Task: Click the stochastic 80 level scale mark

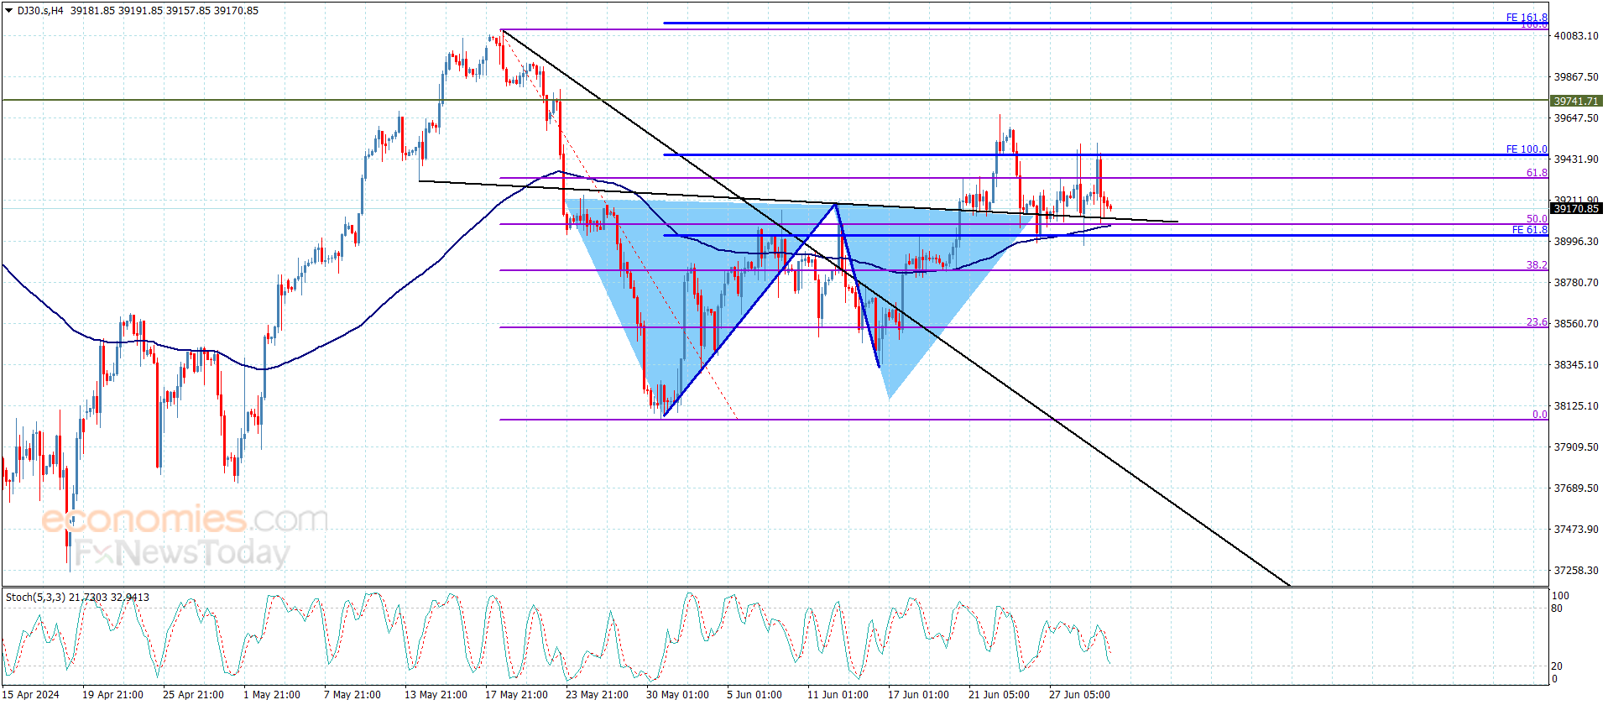Action: tap(1557, 608)
